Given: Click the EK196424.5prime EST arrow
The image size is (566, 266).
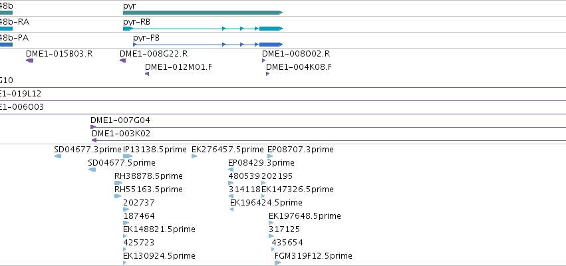Looking at the screenshot, I should pyautogui.click(x=231, y=209).
